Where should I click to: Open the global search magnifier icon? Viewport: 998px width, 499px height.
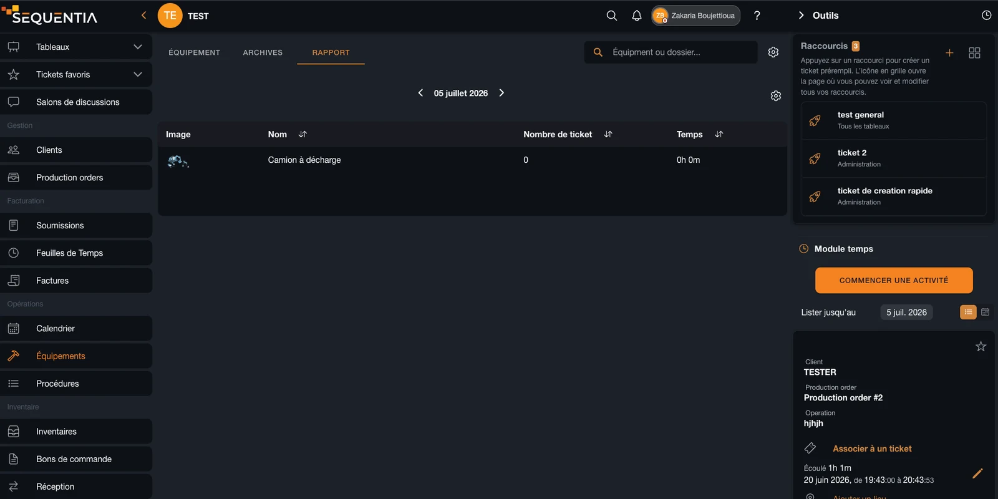pyautogui.click(x=611, y=16)
